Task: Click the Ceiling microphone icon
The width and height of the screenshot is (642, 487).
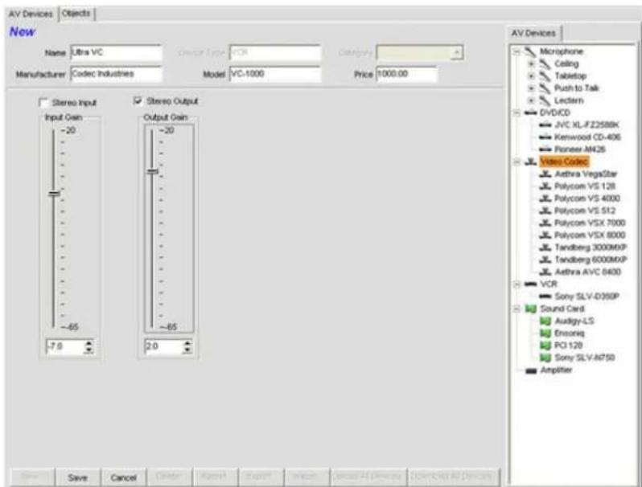Action: click(x=545, y=63)
